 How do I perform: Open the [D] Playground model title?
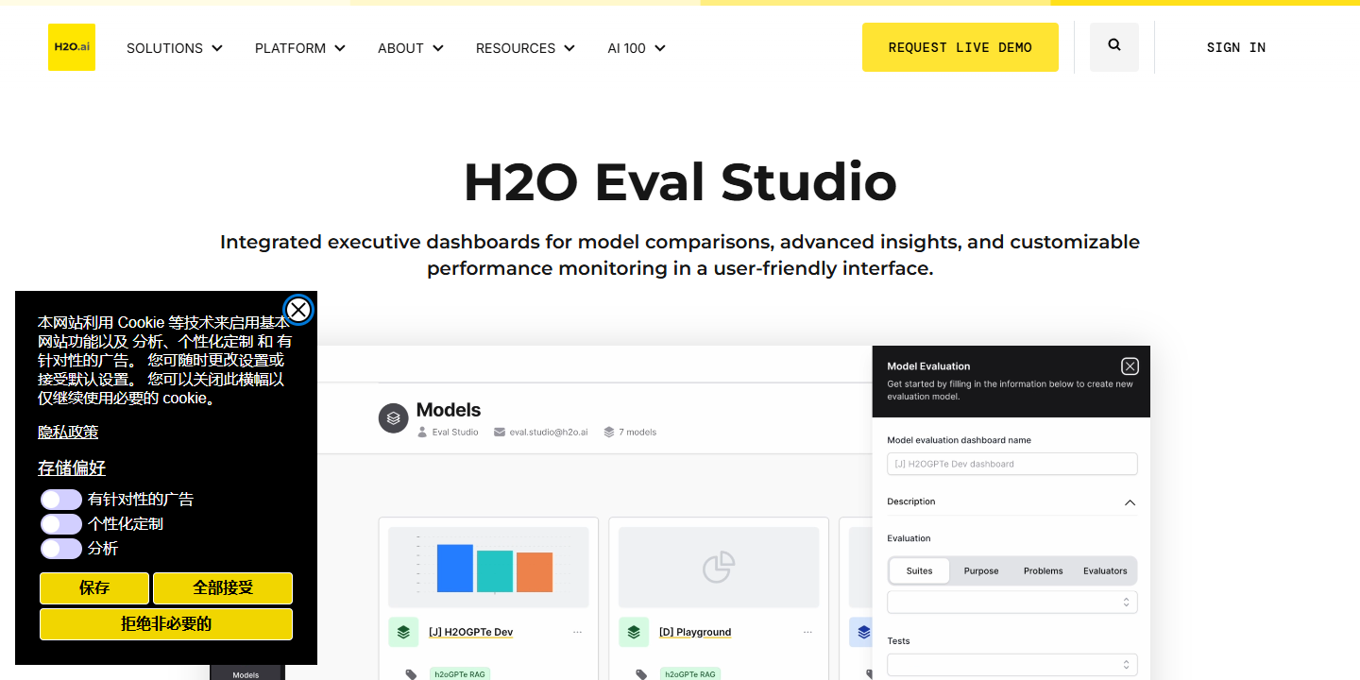pos(695,632)
